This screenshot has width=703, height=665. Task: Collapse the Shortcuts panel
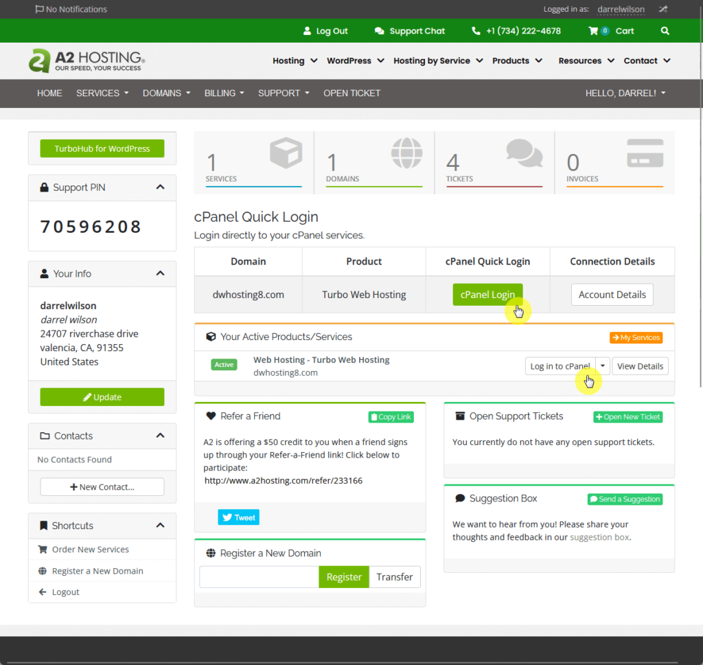point(160,526)
